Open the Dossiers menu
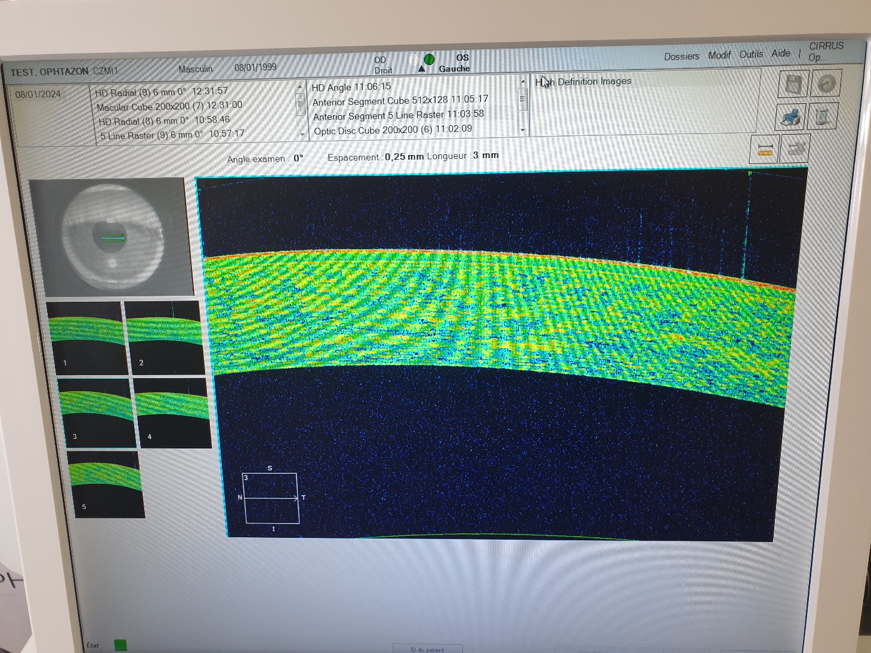The height and width of the screenshot is (653, 871). pos(681,56)
